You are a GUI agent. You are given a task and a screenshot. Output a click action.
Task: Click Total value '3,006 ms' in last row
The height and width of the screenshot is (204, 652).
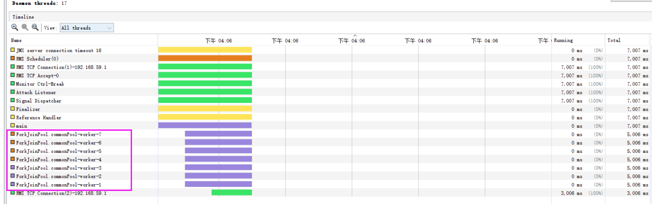[x=638, y=193]
